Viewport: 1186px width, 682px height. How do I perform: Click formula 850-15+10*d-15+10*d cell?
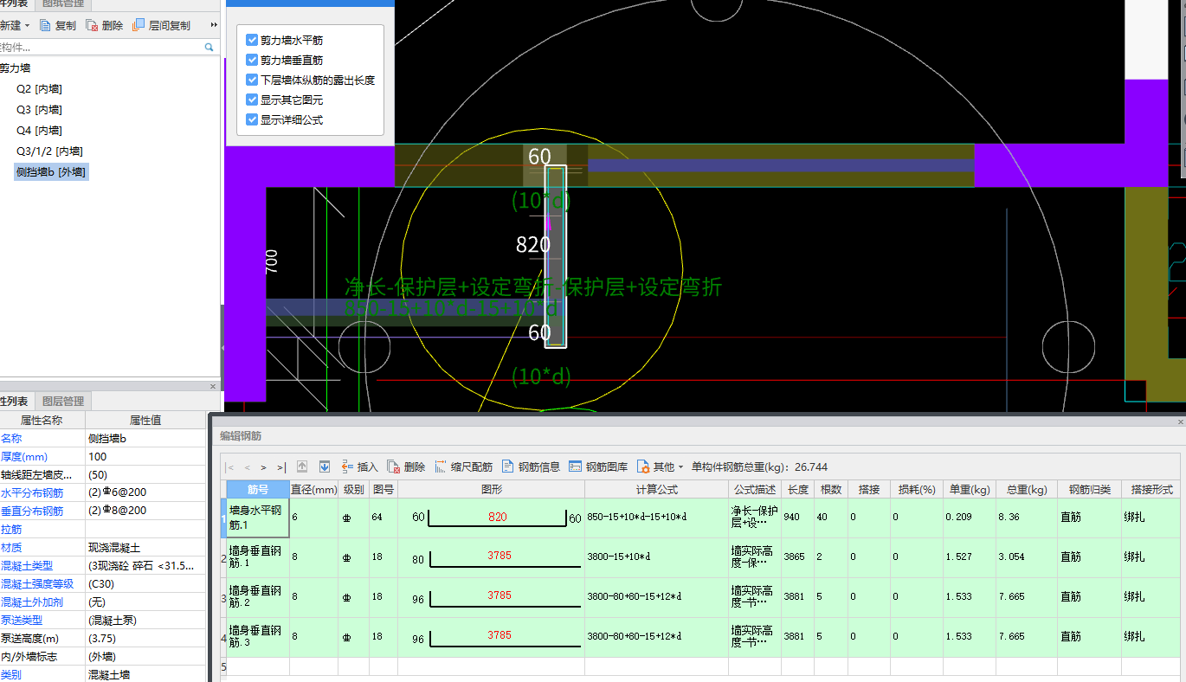[656, 518]
